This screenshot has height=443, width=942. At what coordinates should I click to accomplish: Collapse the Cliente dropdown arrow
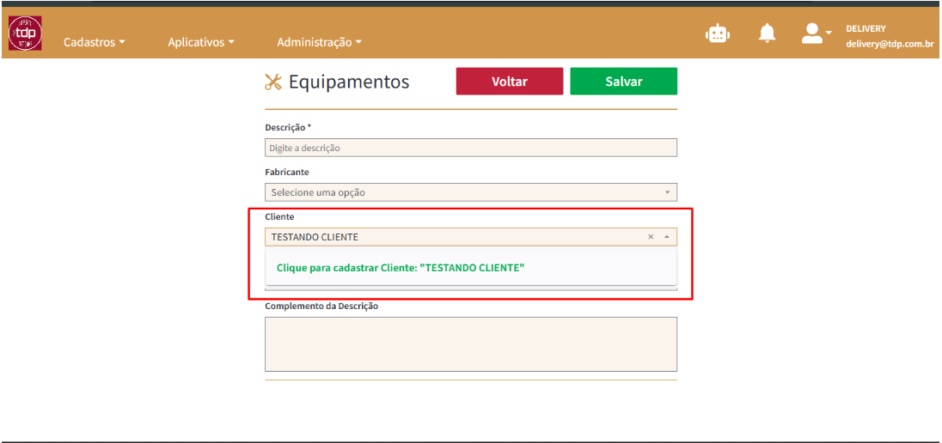[667, 236]
